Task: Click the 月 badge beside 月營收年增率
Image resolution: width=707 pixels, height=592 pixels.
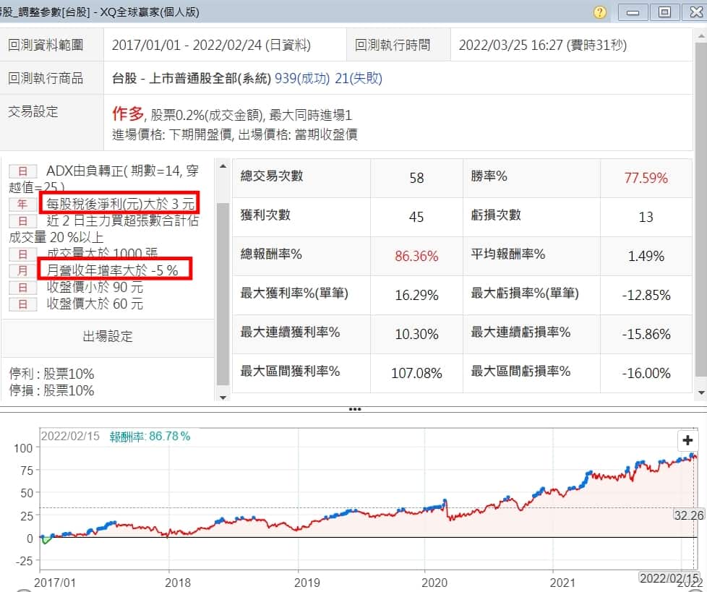Action: coord(22,271)
